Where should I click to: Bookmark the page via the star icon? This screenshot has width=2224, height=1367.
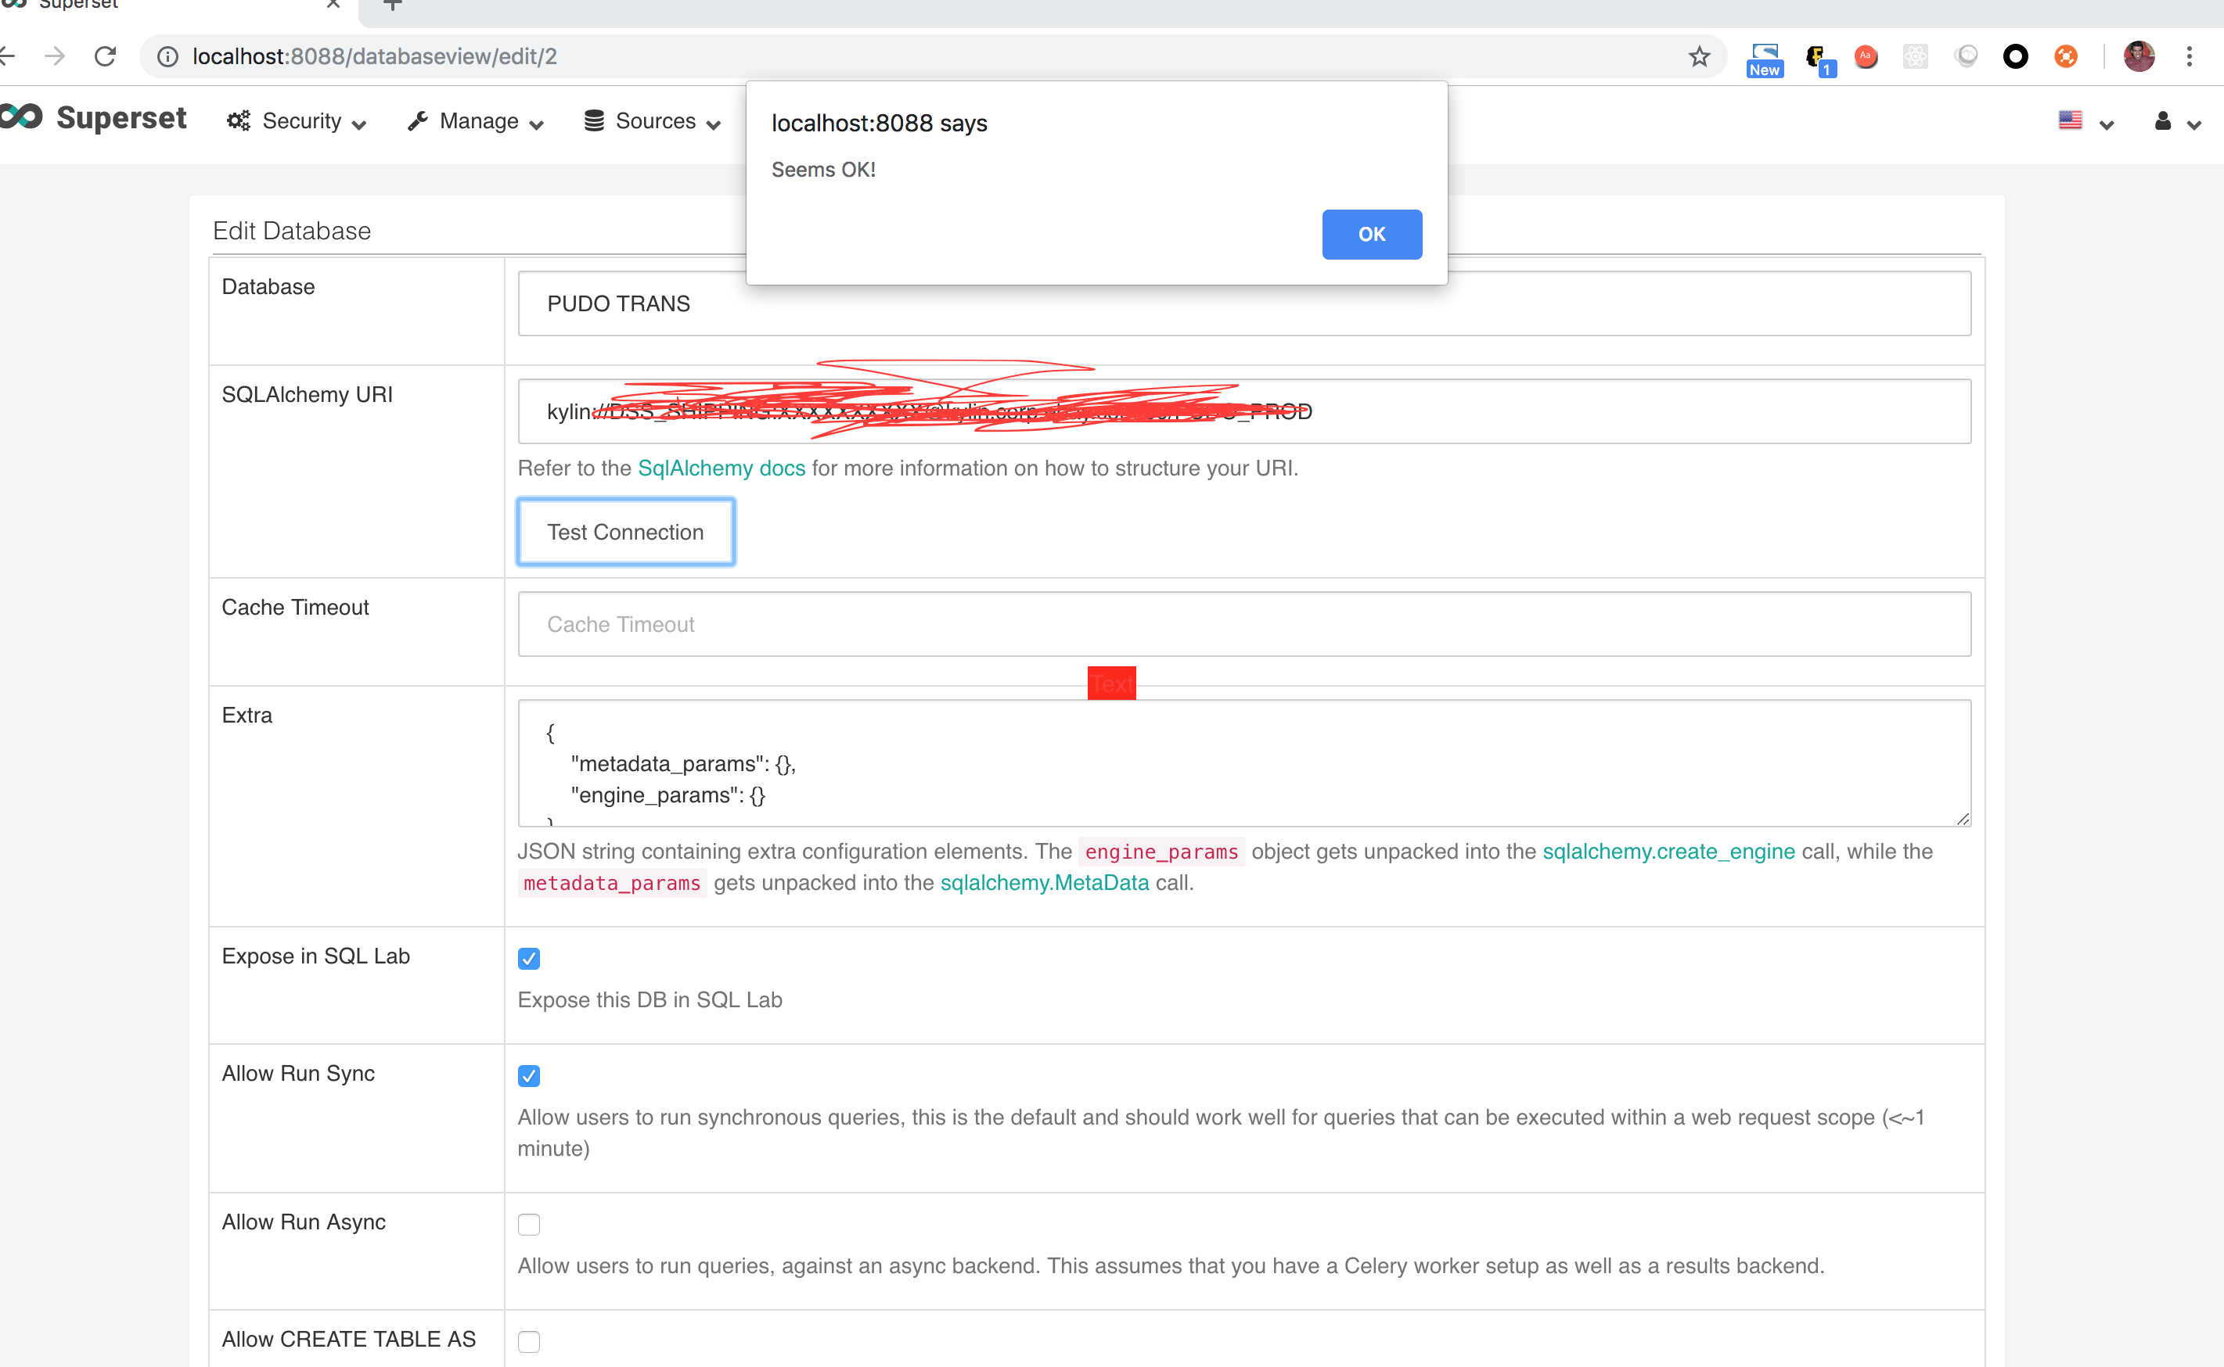tap(1700, 56)
